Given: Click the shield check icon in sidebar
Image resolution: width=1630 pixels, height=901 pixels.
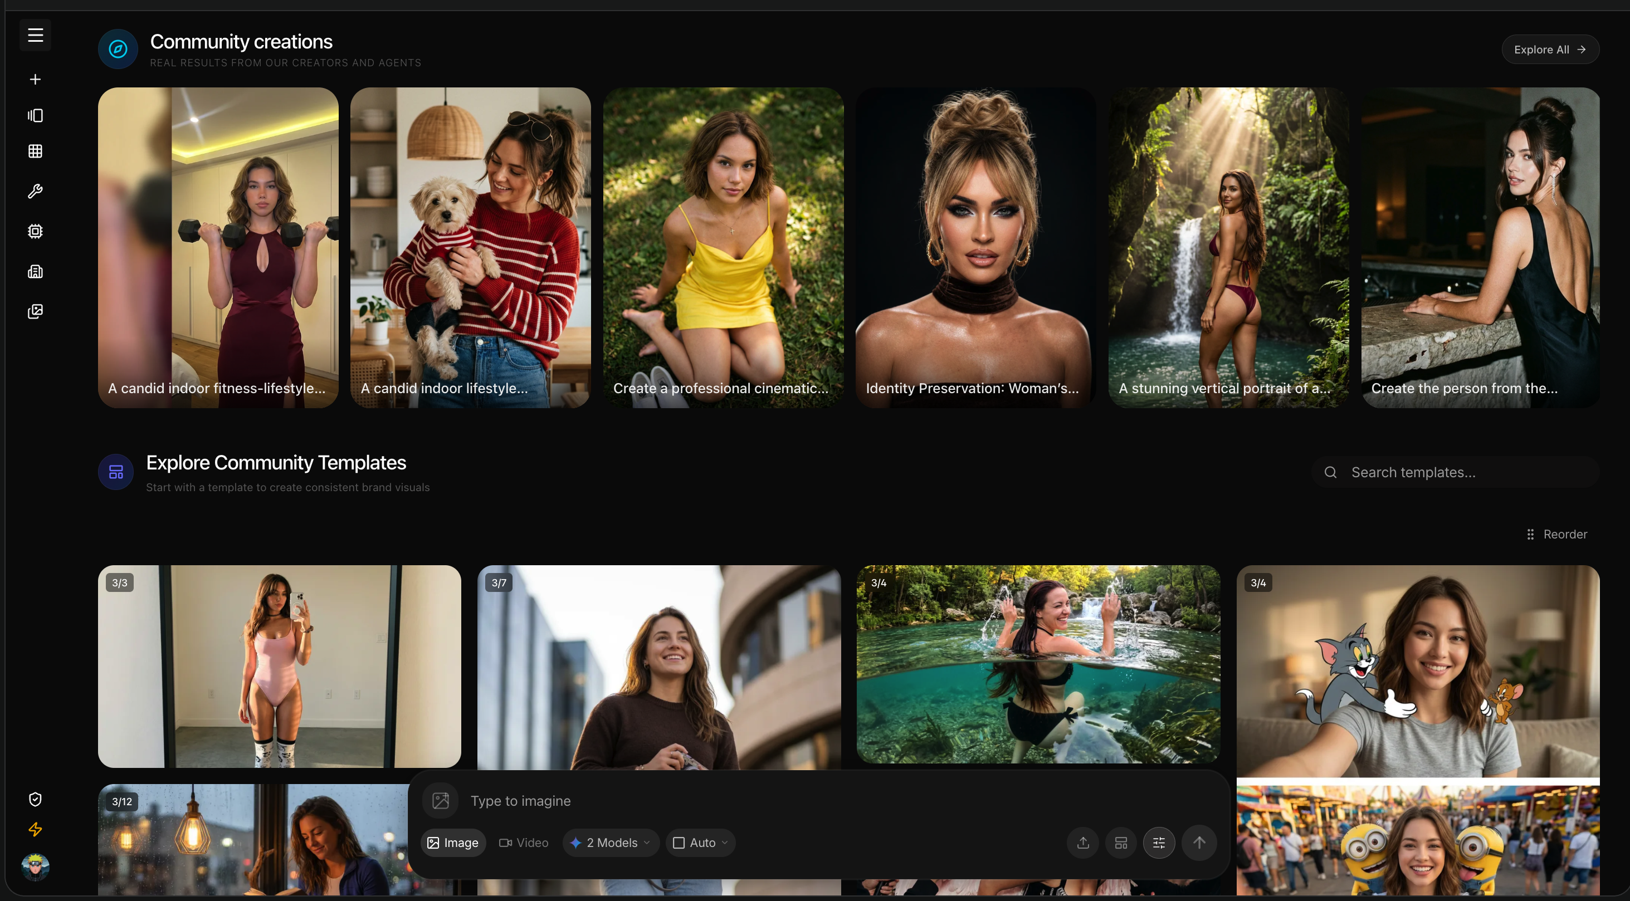Looking at the screenshot, I should 36,800.
